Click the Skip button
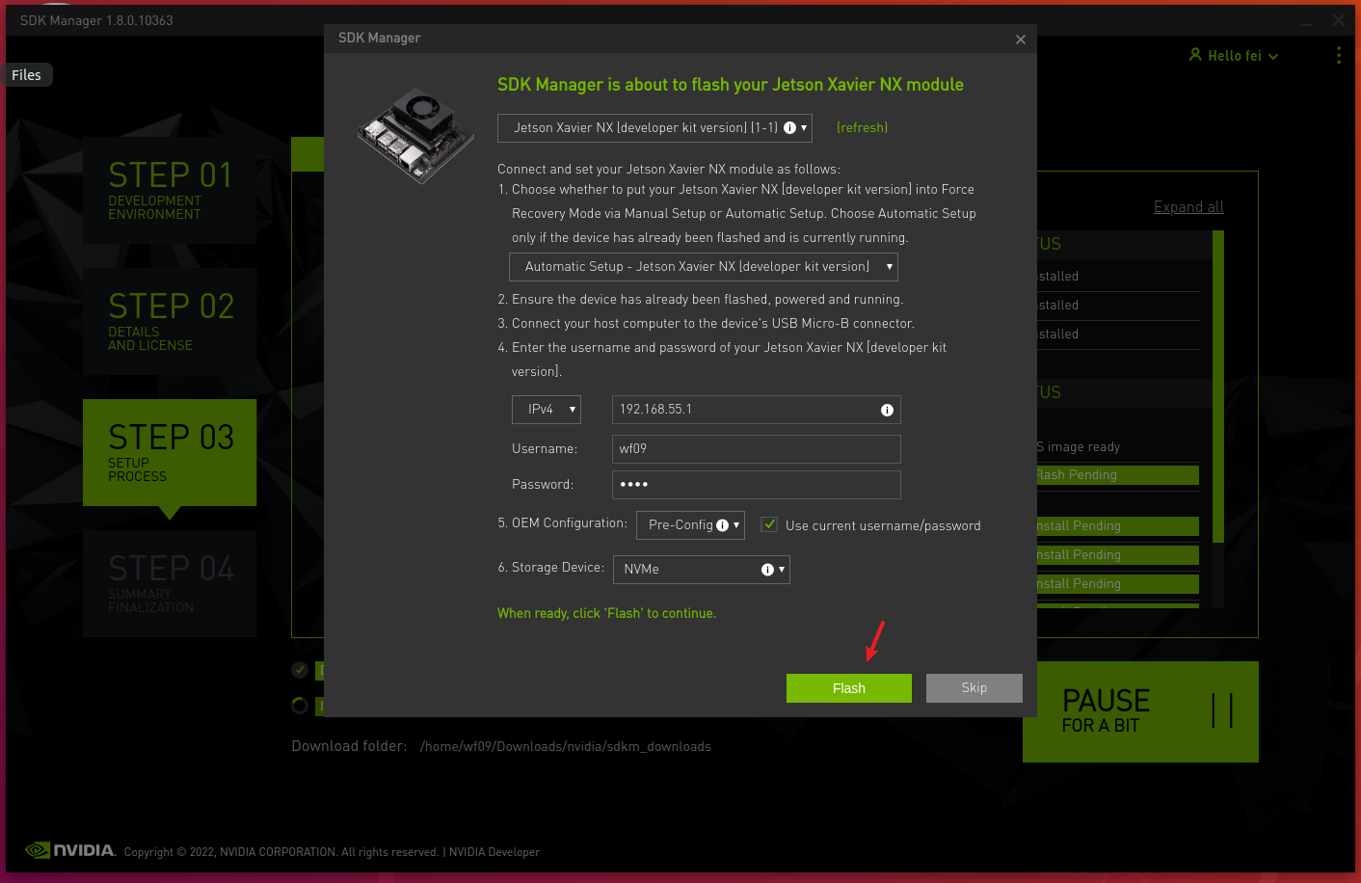This screenshot has height=883, width=1361. [974, 688]
